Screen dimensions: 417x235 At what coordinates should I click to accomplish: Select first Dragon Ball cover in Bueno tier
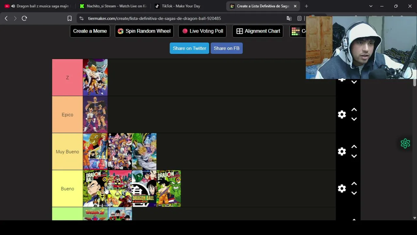[x=95, y=189]
